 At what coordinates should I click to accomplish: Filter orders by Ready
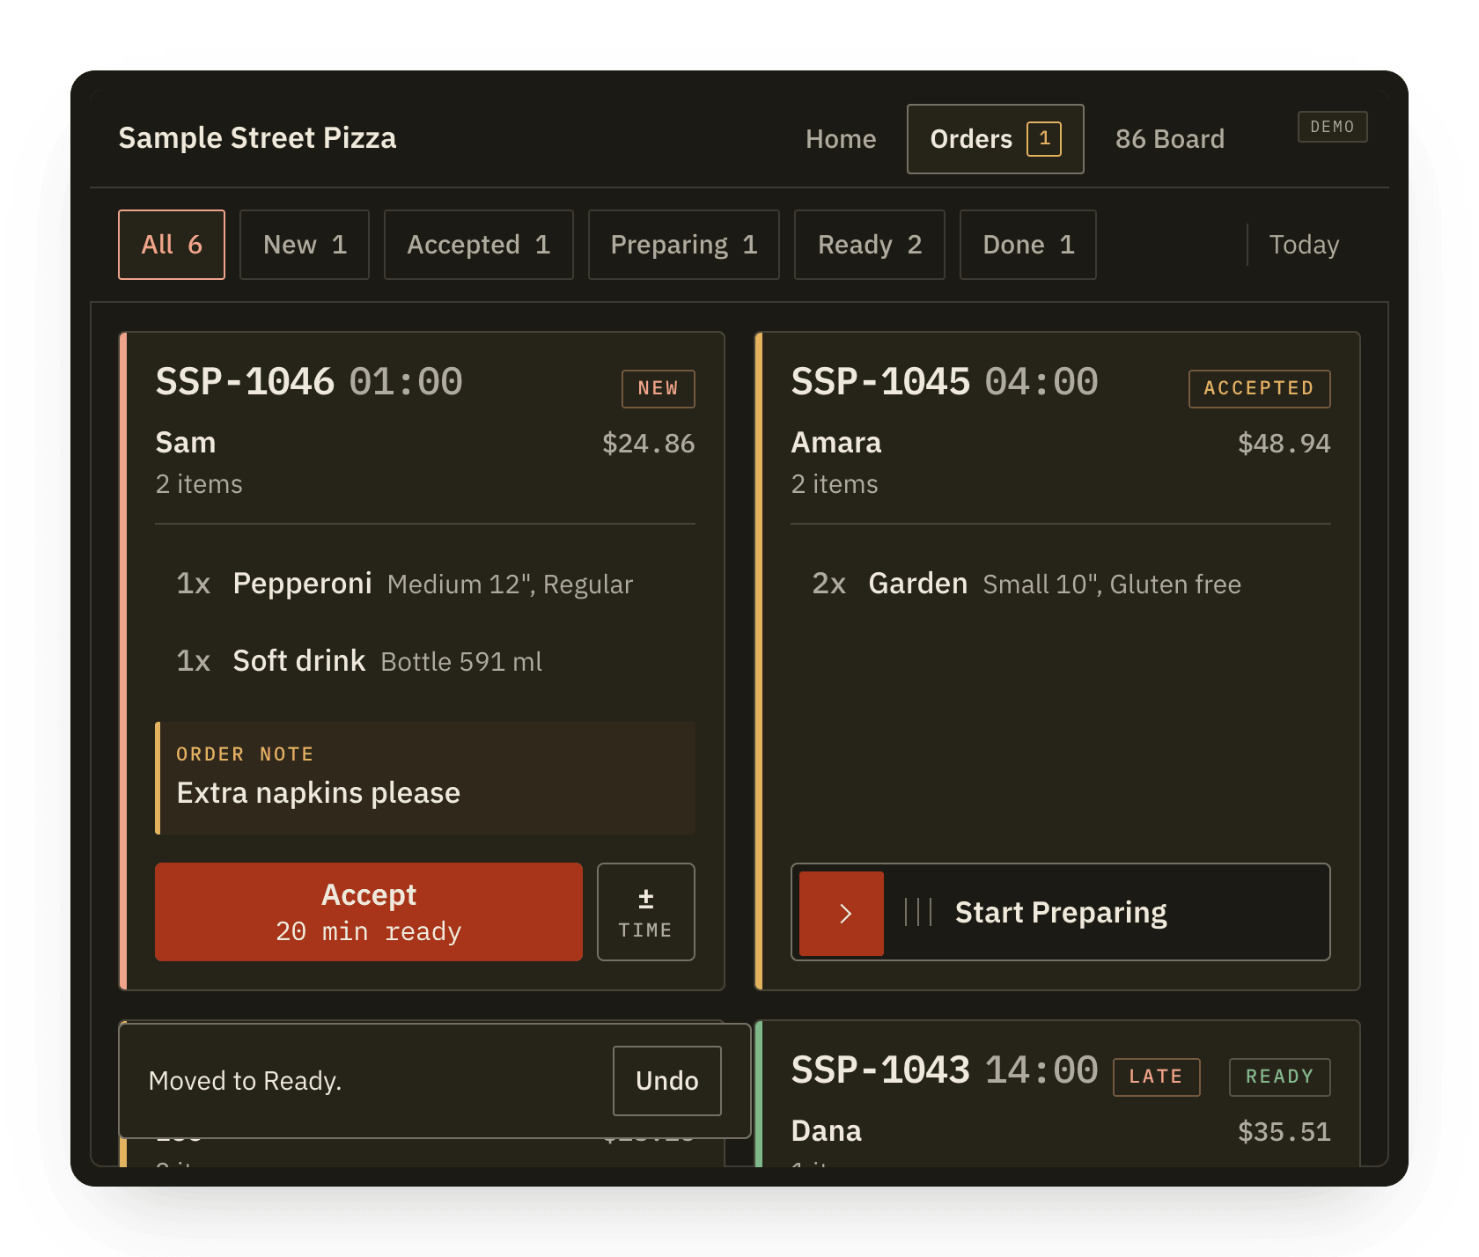[x=870, y=245]
